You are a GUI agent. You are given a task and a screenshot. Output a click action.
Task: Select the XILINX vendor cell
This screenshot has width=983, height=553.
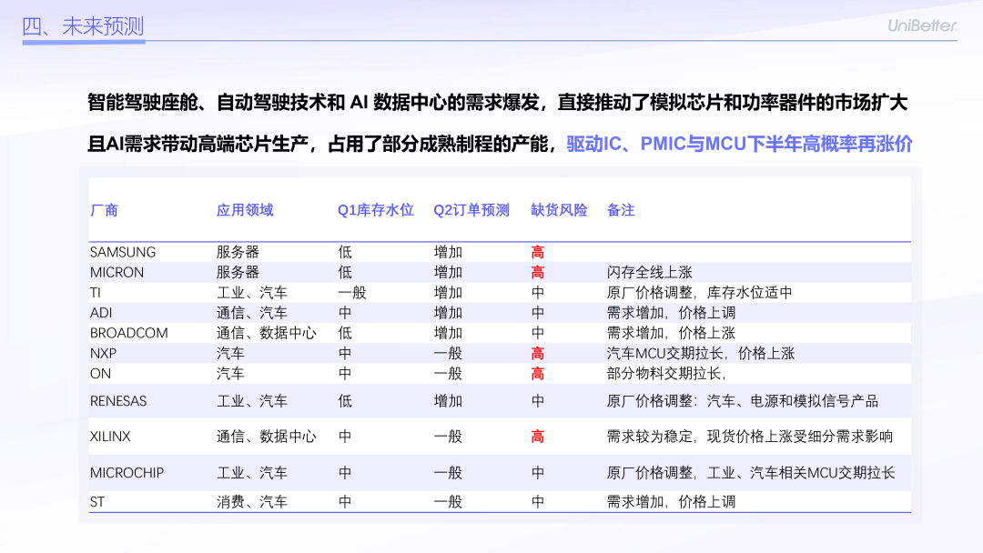point(110,437)
